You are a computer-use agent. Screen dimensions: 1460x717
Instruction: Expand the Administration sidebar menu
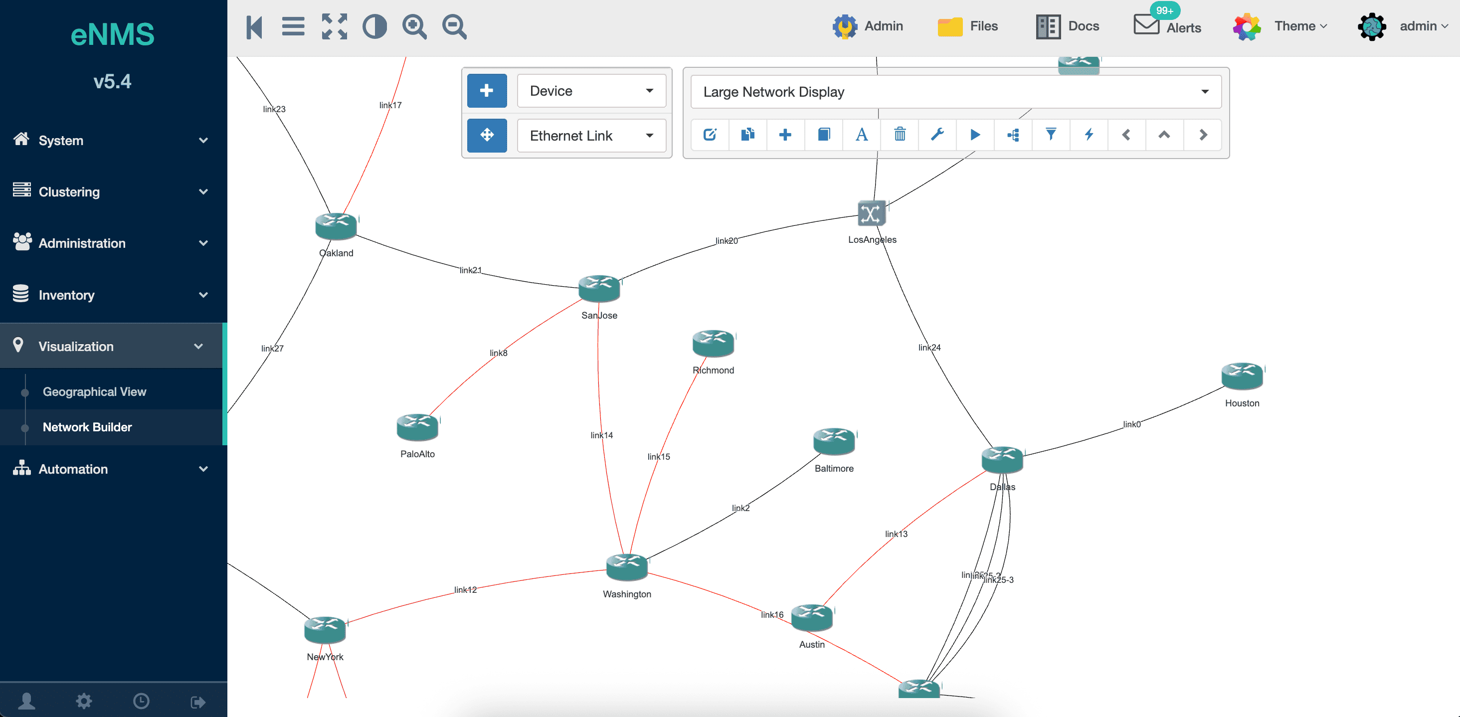pyautogui.click(x=111, y=243)
